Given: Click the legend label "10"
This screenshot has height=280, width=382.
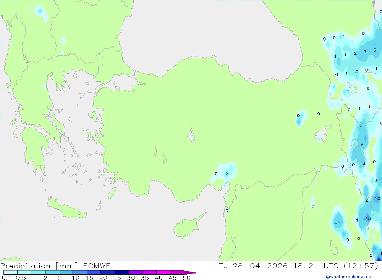Looking at the screenshot, I should (x=76, y=278).
